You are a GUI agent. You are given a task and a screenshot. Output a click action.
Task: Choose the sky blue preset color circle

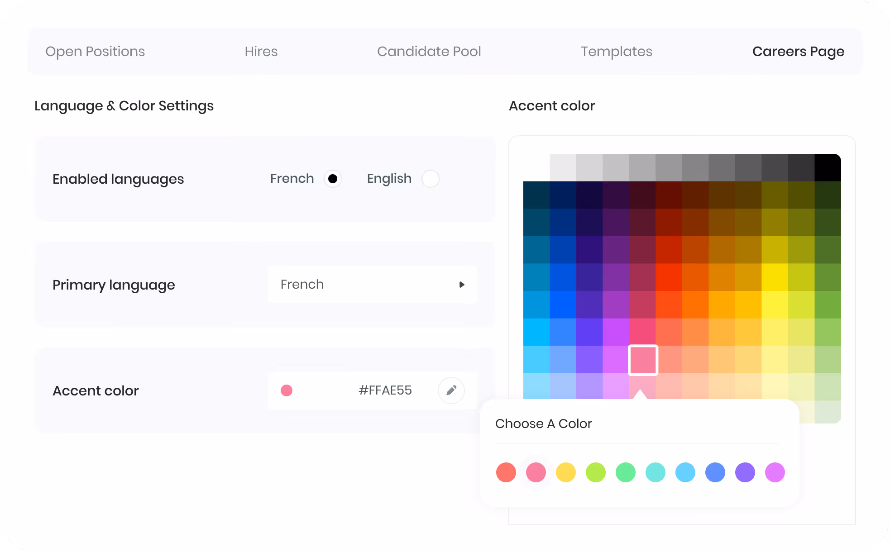coord(685,472)
